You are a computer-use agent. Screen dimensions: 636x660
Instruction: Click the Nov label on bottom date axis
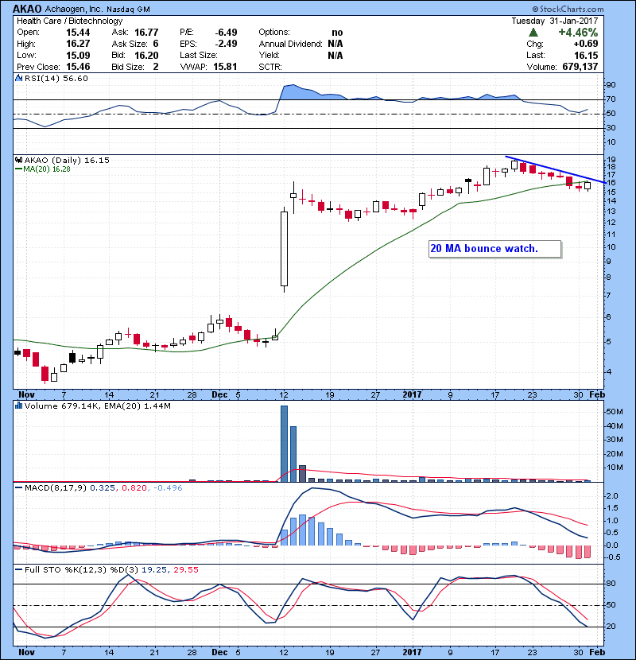[x=26, y=652]
